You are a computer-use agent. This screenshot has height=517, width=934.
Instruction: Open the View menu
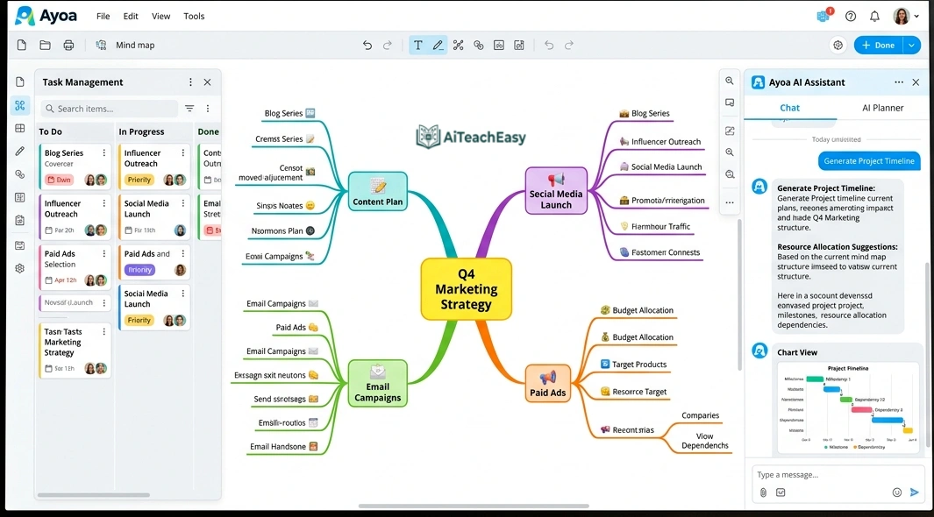(x=160, y=16)
